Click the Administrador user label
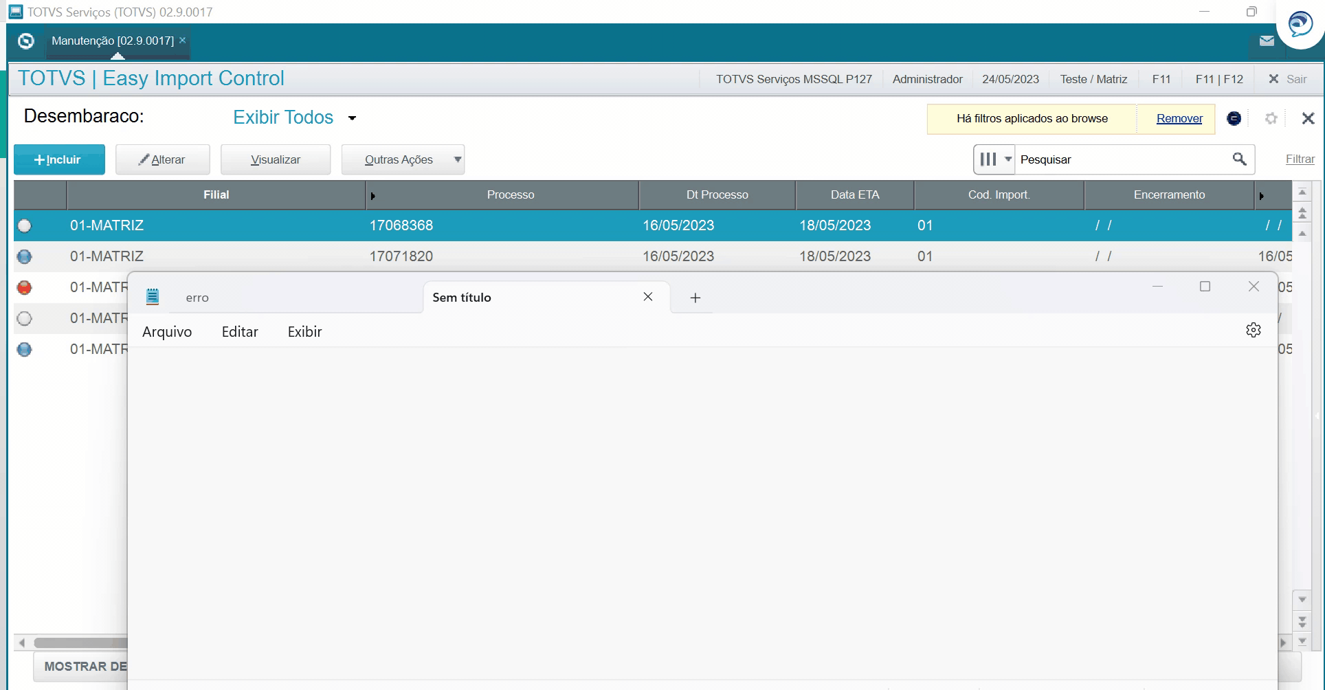The height and width of the screenshot is (690, 1325). (x=927, y=79)
